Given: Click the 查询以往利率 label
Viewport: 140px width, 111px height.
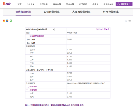Looking at the screenshot, I should pos(31,29).
